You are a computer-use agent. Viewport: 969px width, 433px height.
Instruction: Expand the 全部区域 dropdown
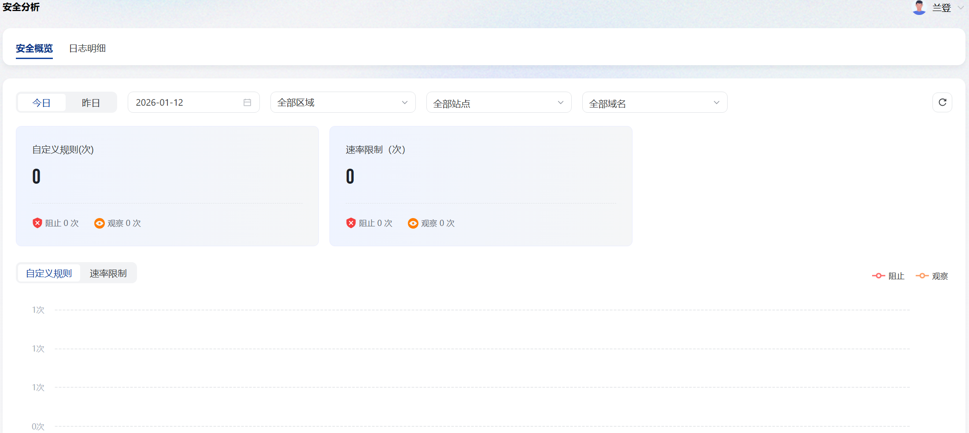343,102
